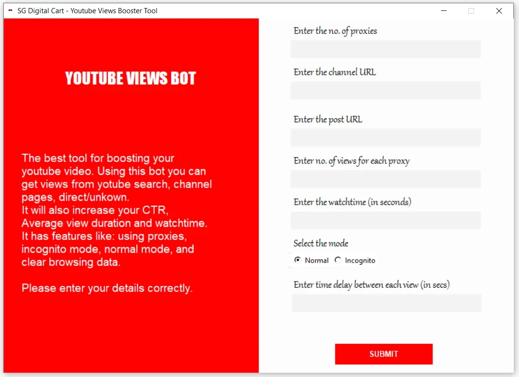The width and height of the screenshot is (519, 377).
Task: Focus the watchtime in seconds field
Action: (x=385, y=220)
